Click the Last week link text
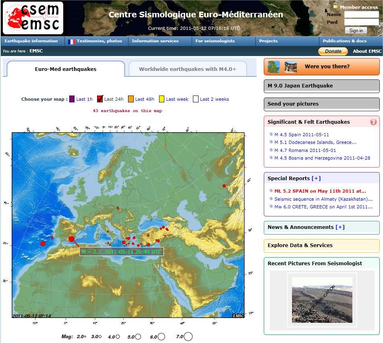 [177, 99]
